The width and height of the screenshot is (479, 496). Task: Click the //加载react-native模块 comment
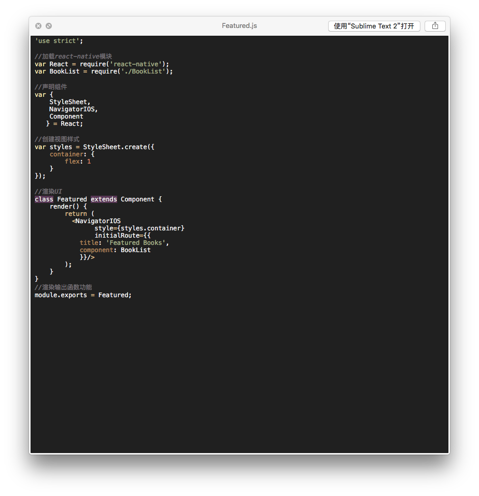click(73, 56)
